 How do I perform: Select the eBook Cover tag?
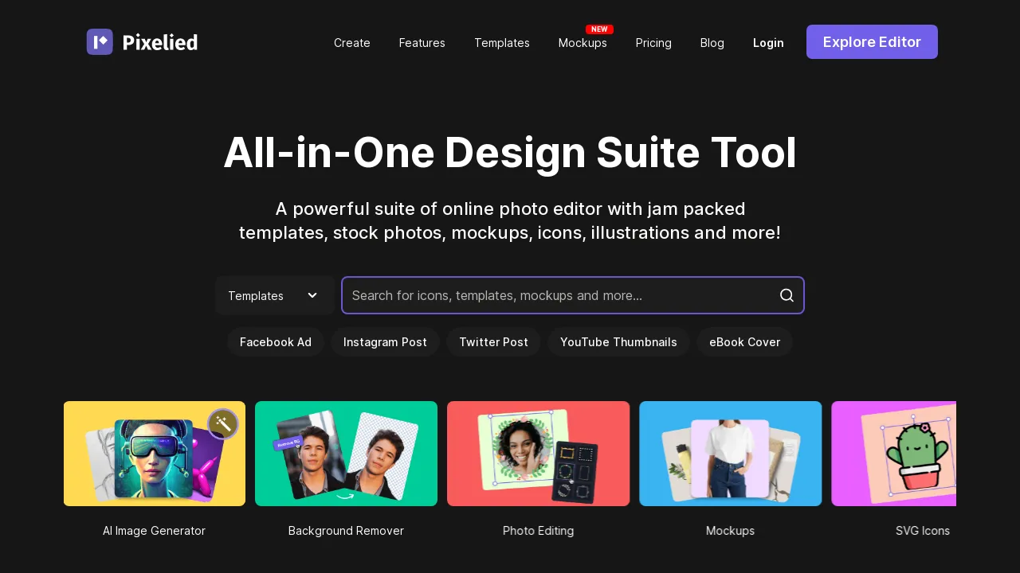point(745,342)
